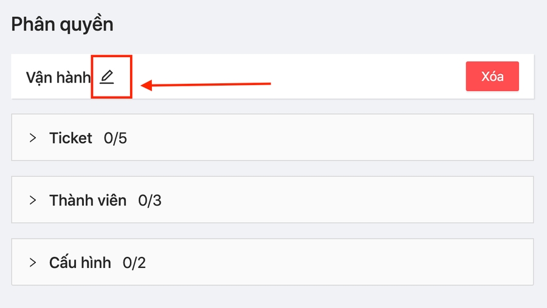Image resolution: width=547 pixels, height=308 pixels.
Task: Select the Vận hành role name text
Action: pos(58,77)
